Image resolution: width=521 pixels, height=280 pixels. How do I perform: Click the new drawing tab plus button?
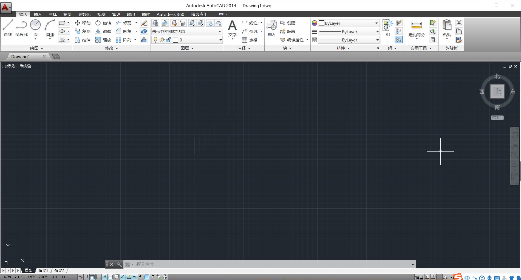click(56, 57)
